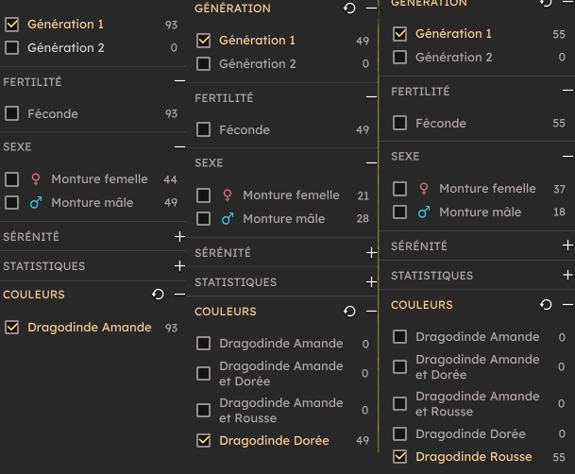Reset the COULEURS filter in the right panel
575x474 pixels.
coord(546,305)
